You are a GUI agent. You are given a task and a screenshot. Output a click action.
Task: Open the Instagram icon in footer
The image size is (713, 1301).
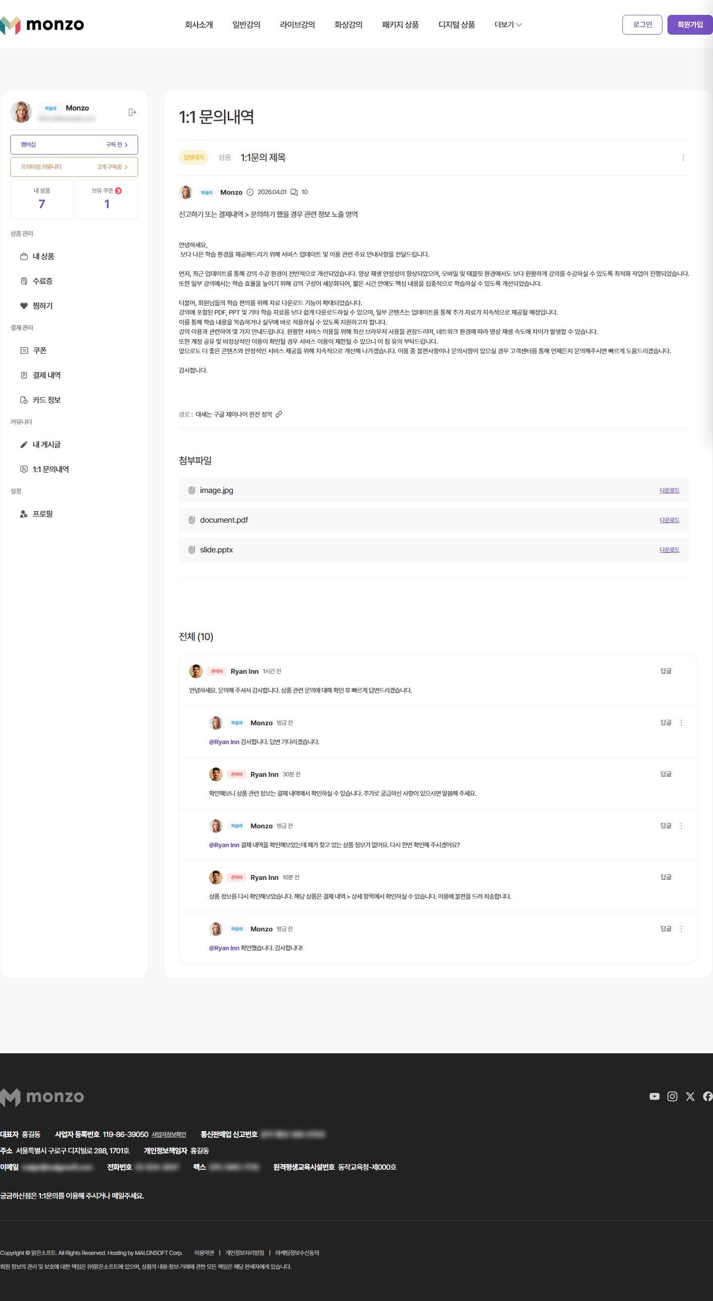pyautogui.click(x=672, y=1096)
